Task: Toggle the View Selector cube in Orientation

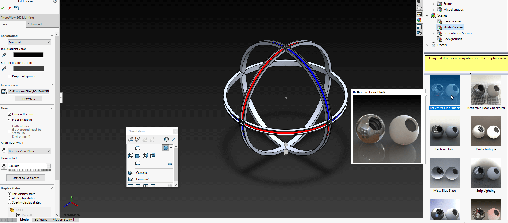Action: pyautogui.click(x=166, y=139)
